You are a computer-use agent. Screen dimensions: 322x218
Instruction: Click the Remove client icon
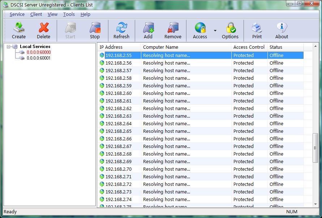click(x=173, y=27)
